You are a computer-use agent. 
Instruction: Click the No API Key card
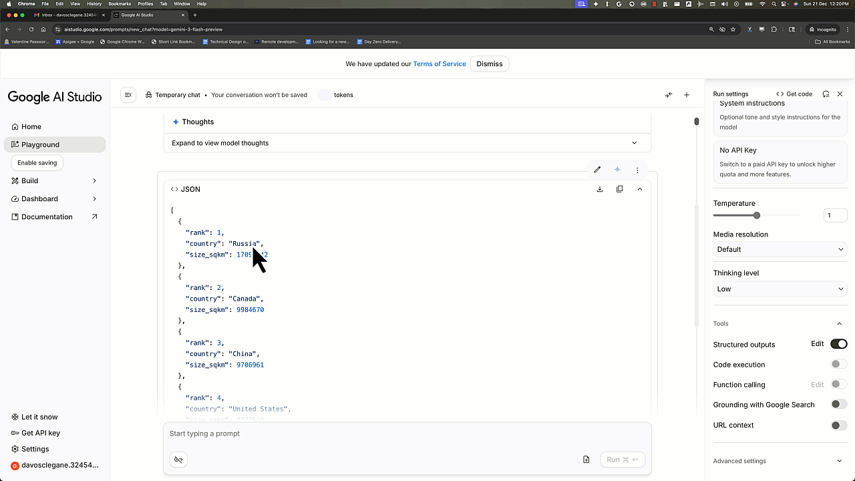coord(780,162)
